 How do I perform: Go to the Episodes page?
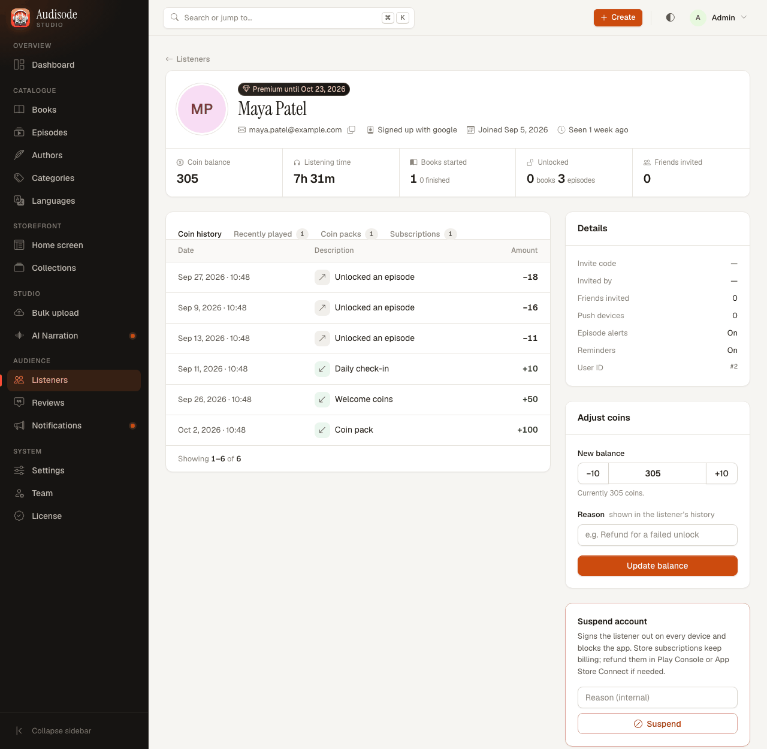[74, 132]
